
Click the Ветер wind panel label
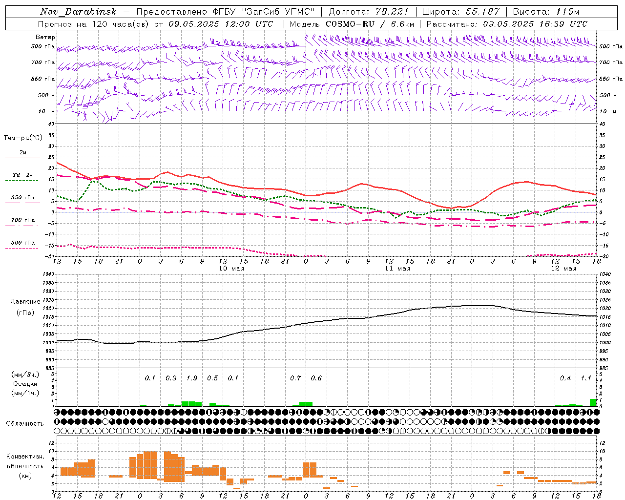tap(45, 37)
